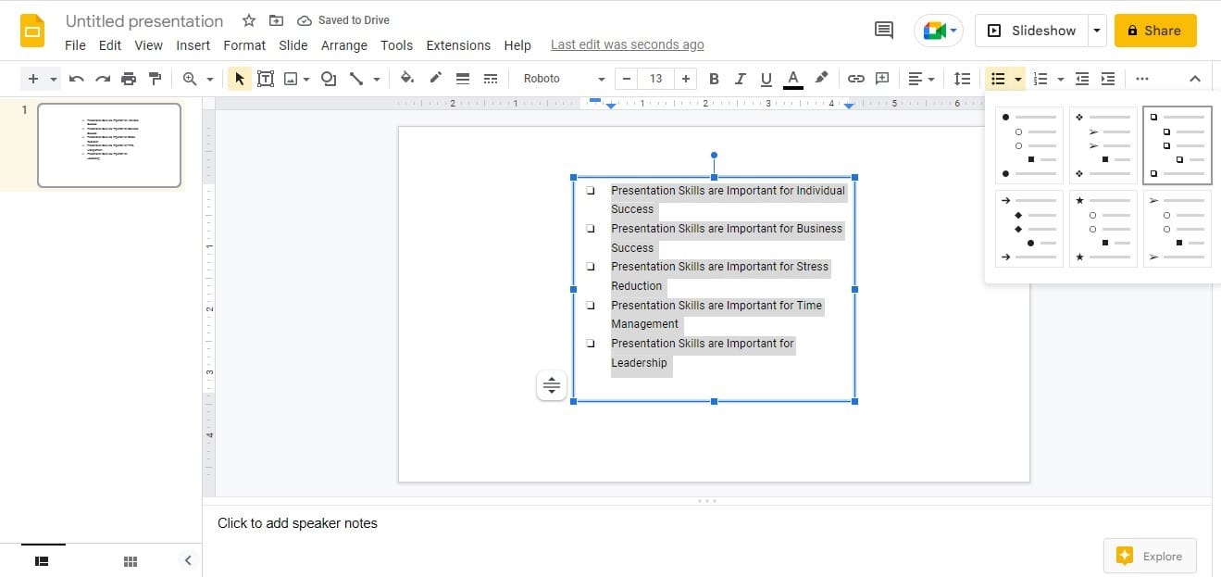Screen dimensions: 1221x577
Task: Add a comment
Action: tap(881, 79)
